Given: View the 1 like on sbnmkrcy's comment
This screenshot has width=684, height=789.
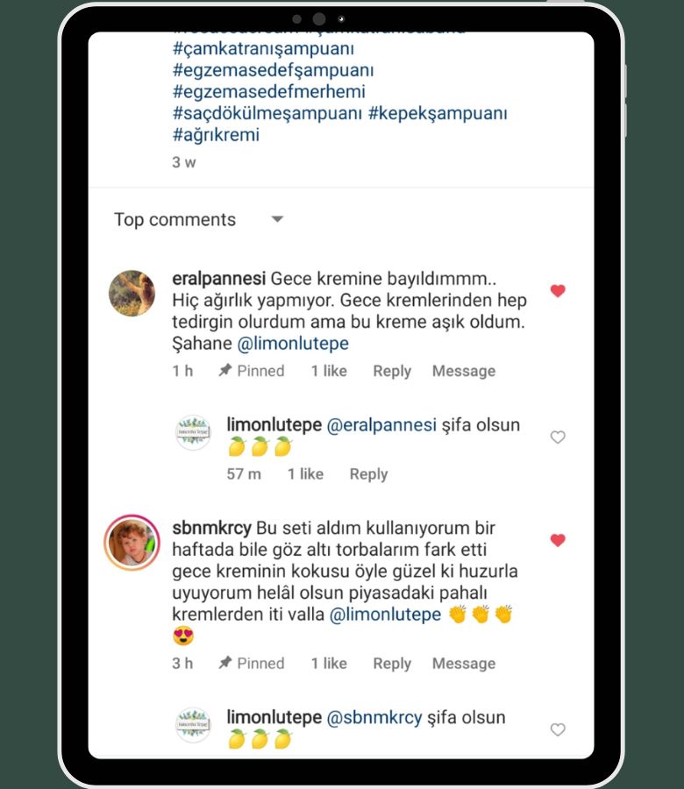Looking at the screenshot, I should coord(329,664).
